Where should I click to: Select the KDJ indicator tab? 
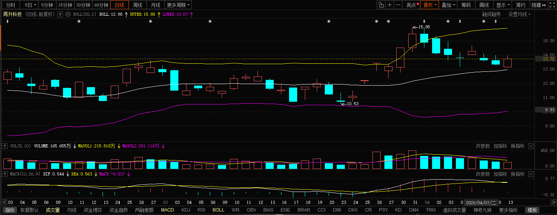coord(186,210)
